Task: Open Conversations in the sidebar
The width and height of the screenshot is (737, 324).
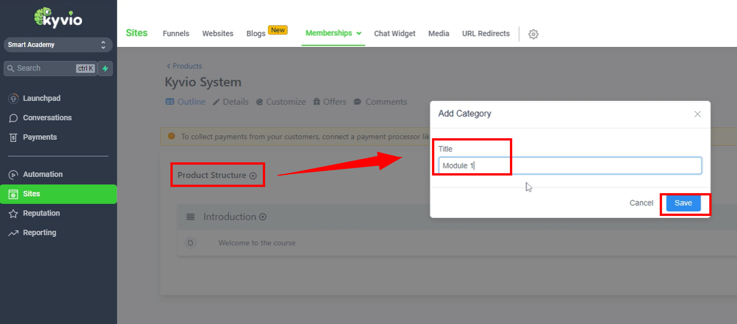Action: [47, 118]
